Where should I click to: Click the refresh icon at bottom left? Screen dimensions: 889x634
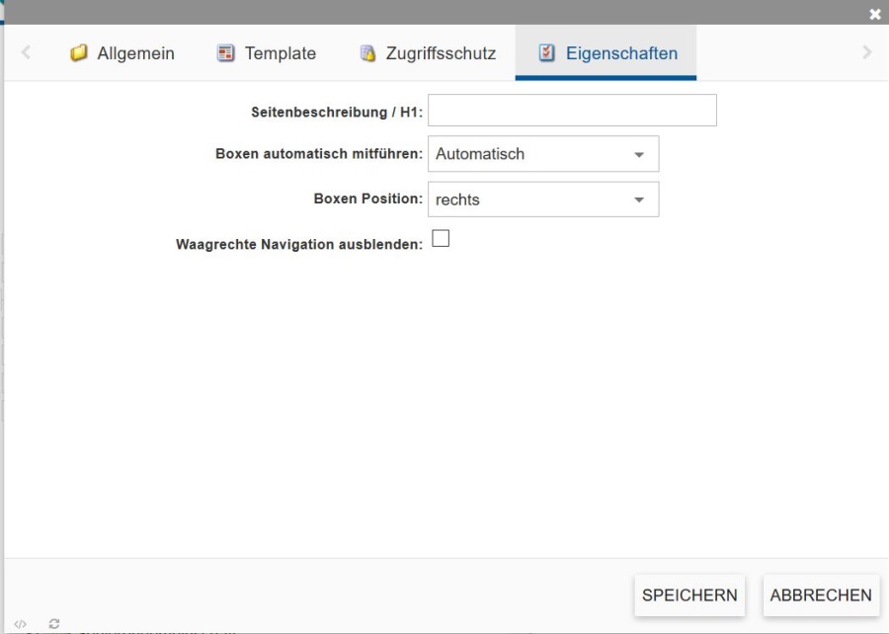click(54, 624)
